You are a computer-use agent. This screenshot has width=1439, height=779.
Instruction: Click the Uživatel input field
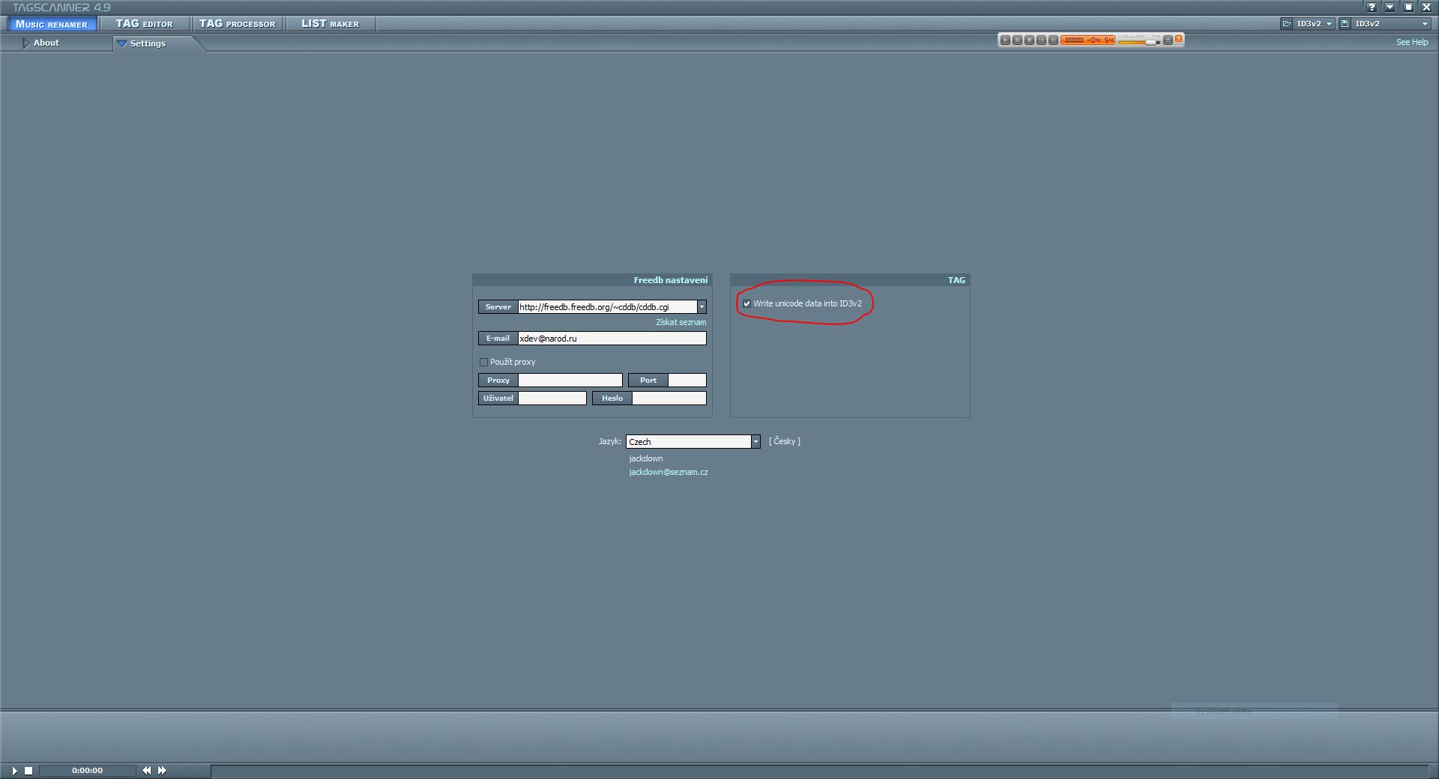coord(552,398)
